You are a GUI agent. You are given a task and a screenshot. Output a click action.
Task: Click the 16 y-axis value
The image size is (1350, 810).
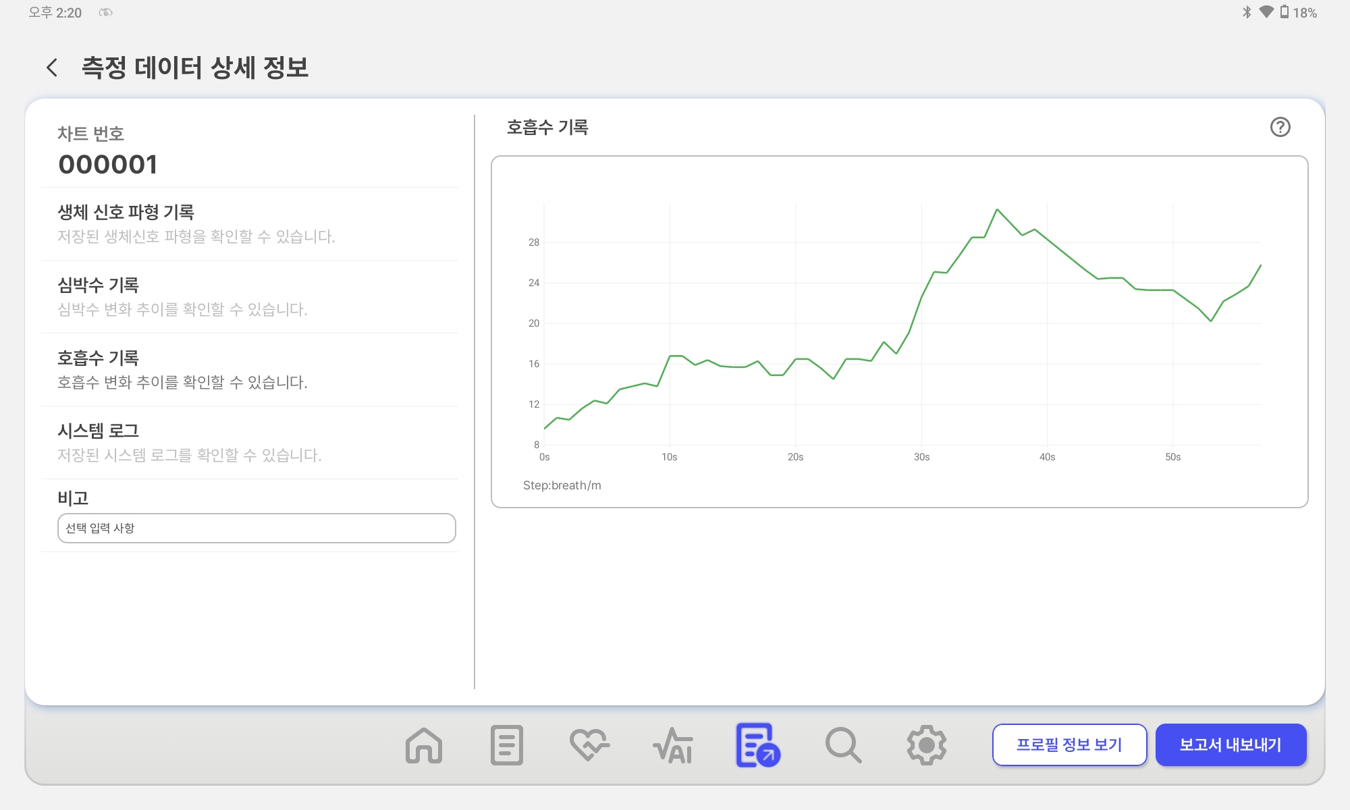tap(534, 364)
